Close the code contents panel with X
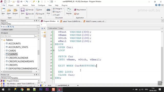Image resolution: width=164 pixels, height=92 pixels. click(x=44, y=28)
